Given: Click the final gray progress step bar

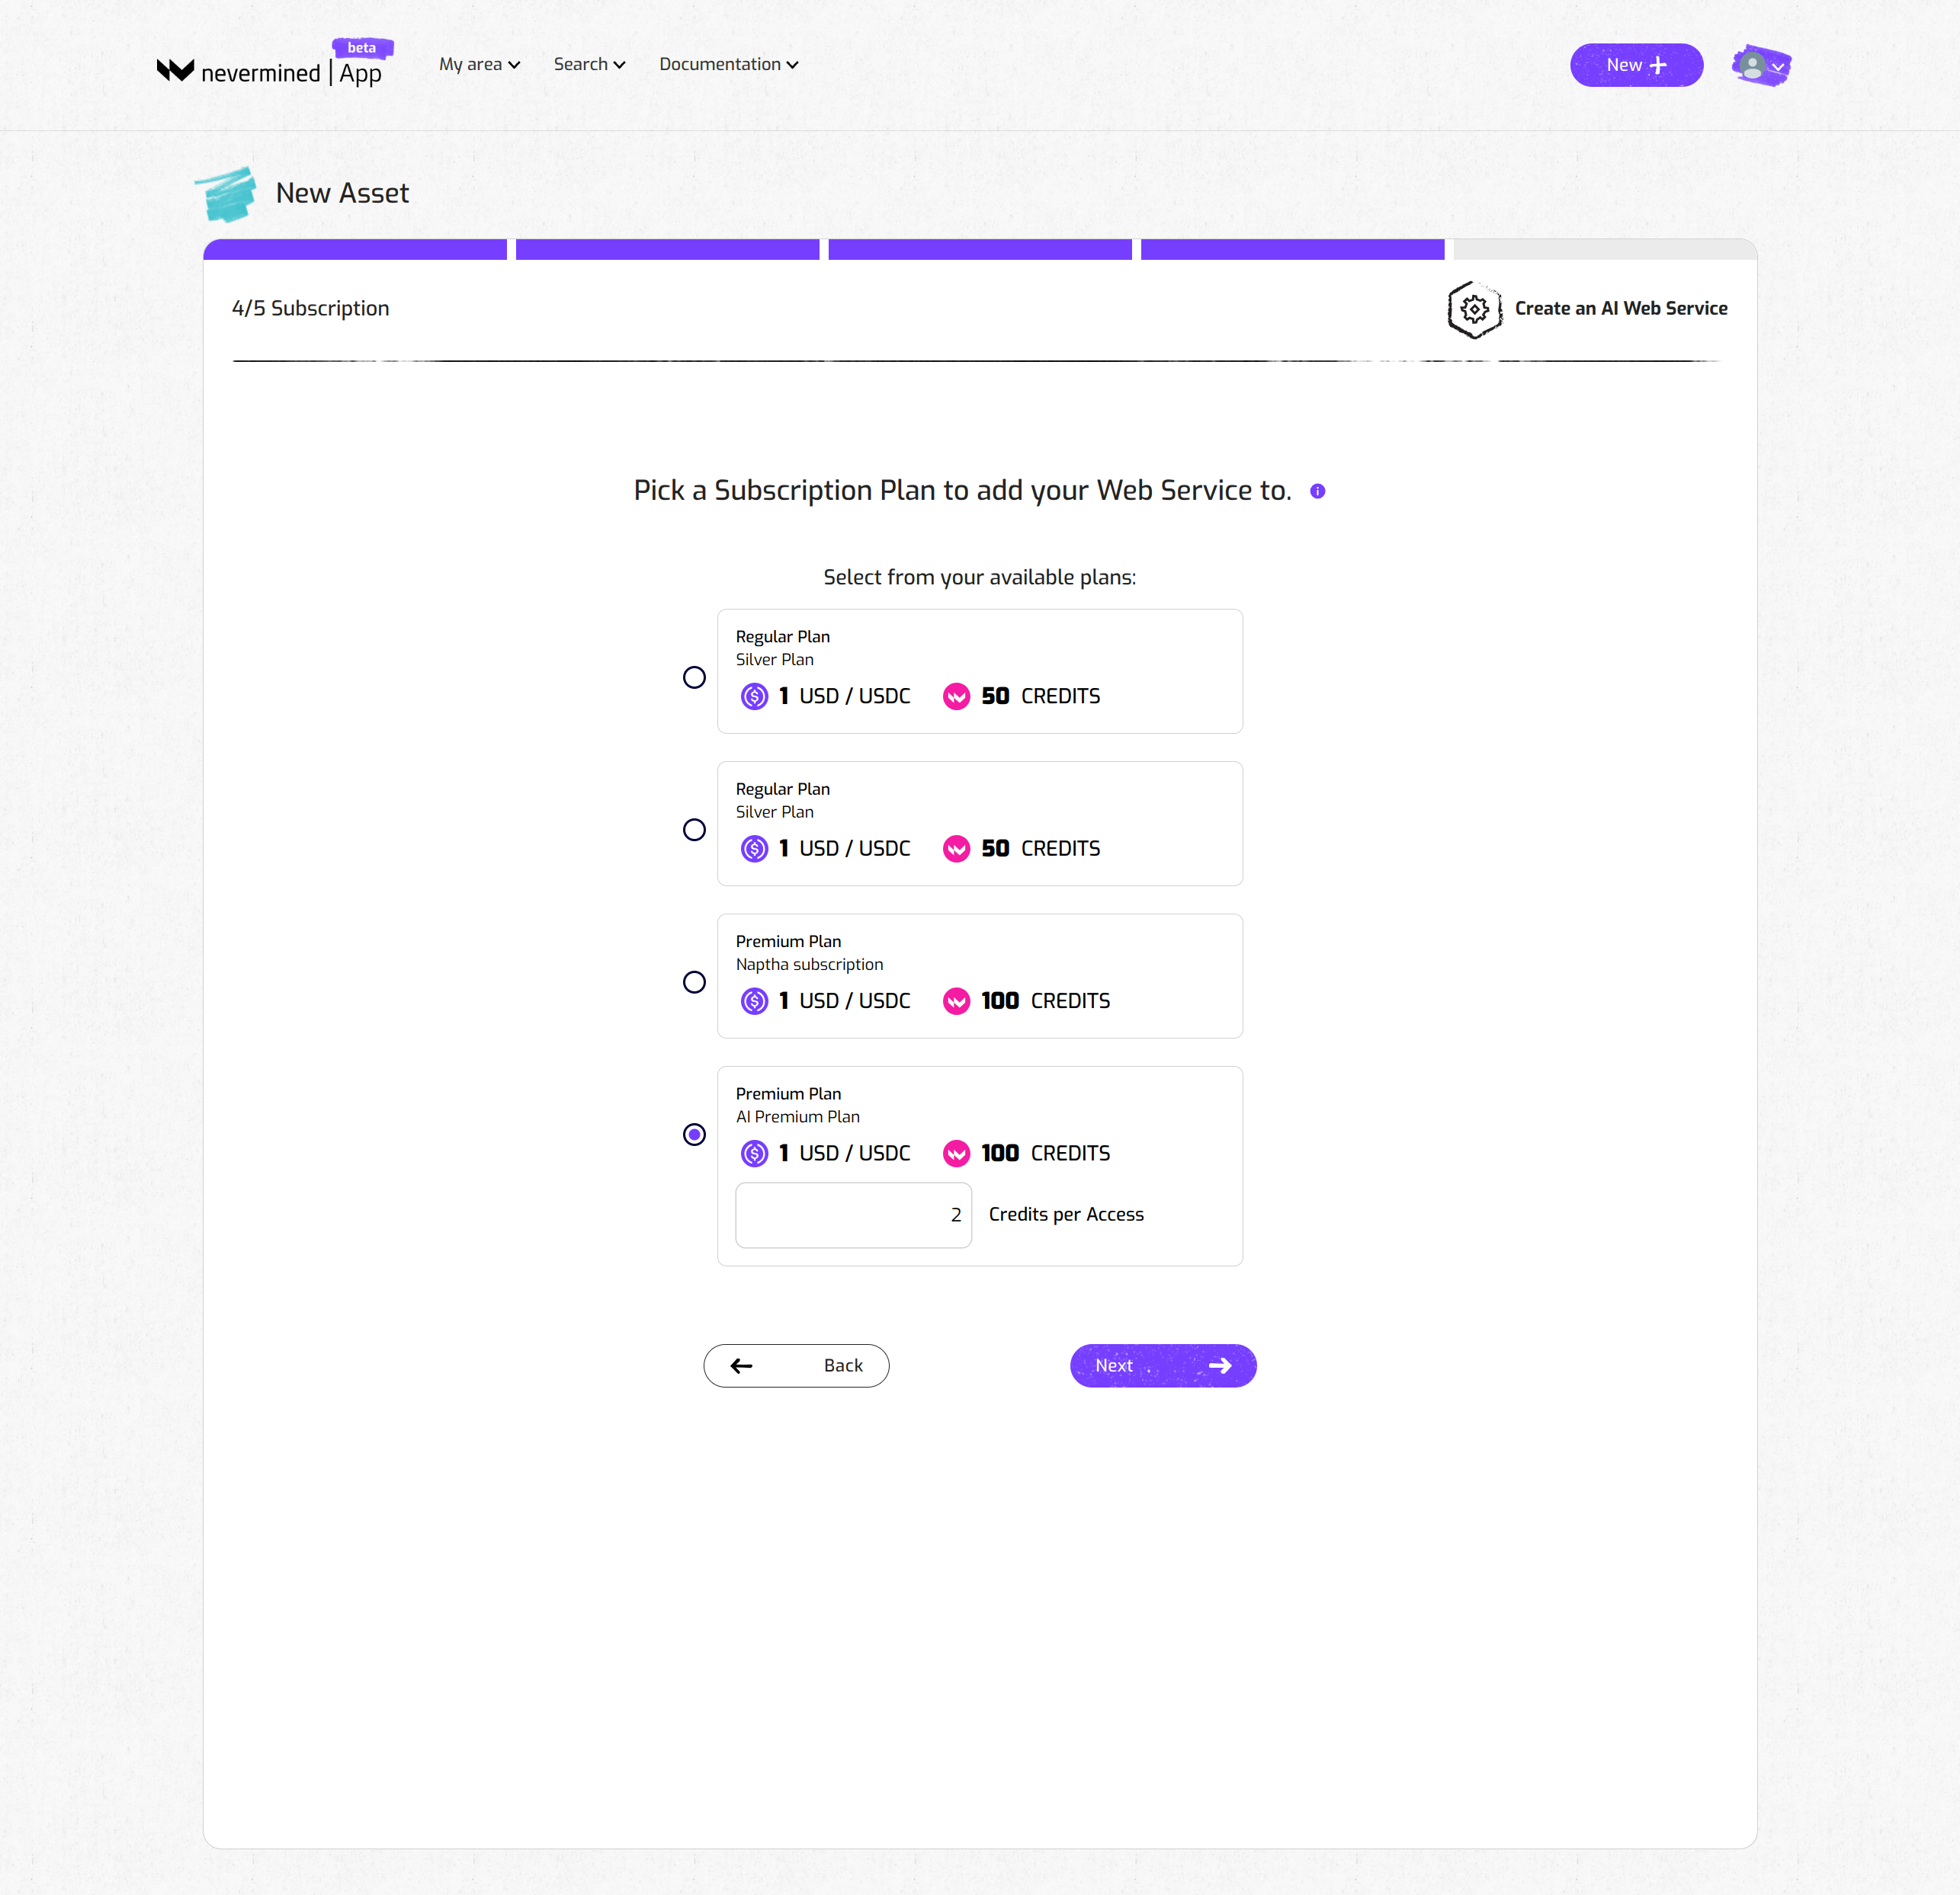Looking at the screenshot, I should (1604, 250).
